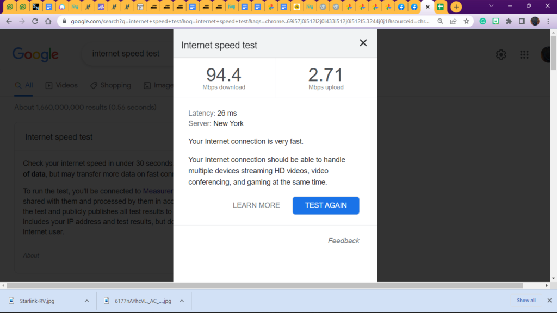Click the vertical scrollbar down arrow

[553, 279]
